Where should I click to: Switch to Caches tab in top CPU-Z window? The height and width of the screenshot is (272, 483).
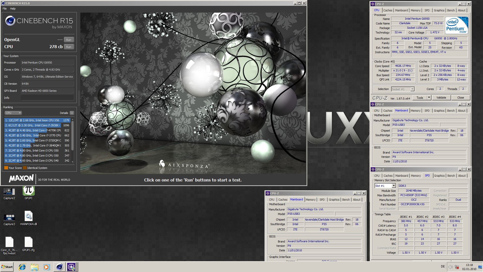point(388,10)
